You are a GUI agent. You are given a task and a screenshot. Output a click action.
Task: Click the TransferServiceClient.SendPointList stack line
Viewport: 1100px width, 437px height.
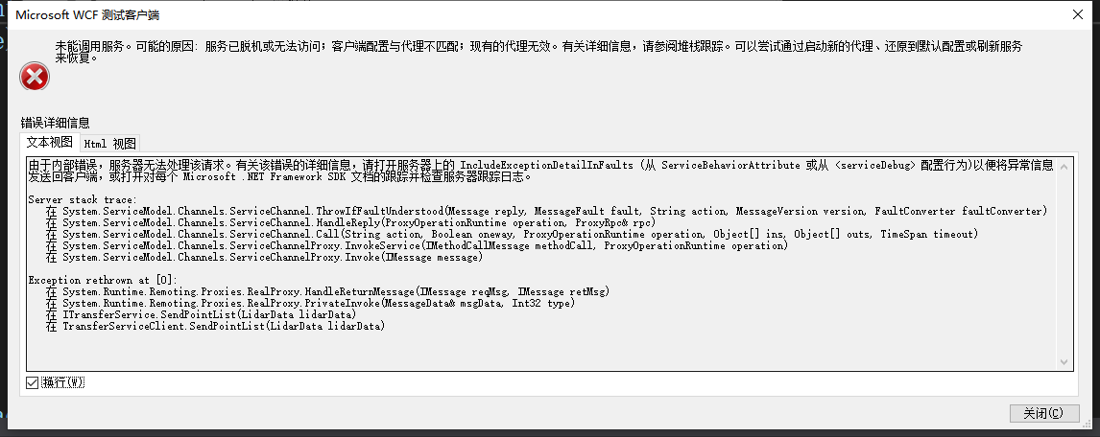216,327
